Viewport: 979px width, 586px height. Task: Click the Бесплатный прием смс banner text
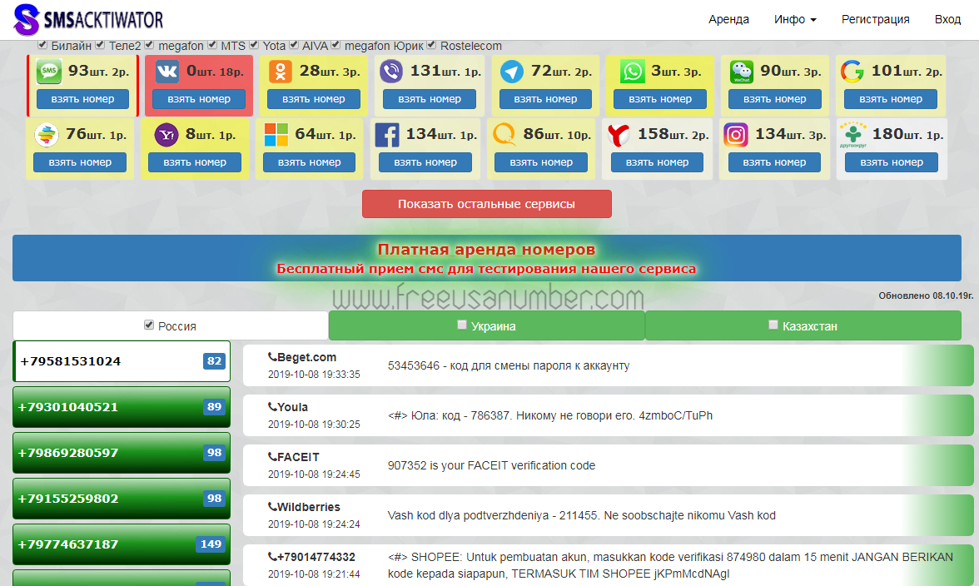[x=486, y=269]
